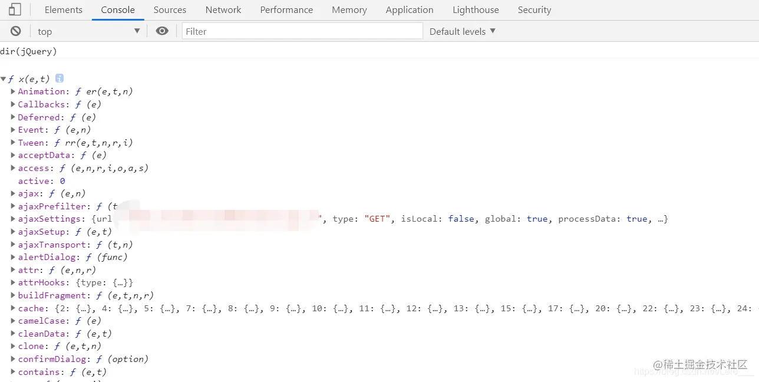
Task: Switch to the Sources tab
Action: (170, 10)
